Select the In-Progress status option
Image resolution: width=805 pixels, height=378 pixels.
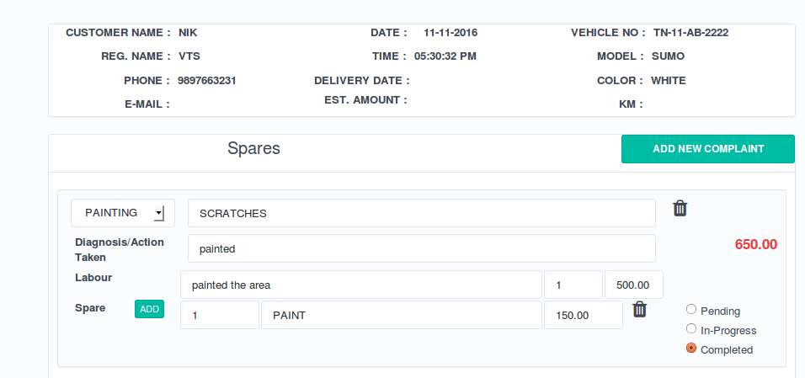(x=691, y=329)
